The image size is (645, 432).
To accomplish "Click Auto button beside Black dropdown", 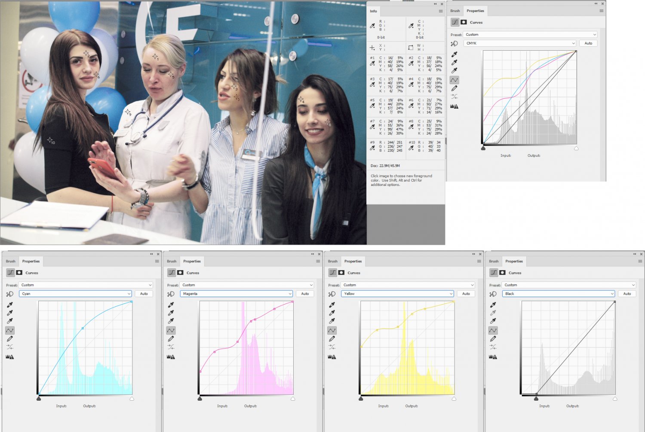I will (627, 294).
